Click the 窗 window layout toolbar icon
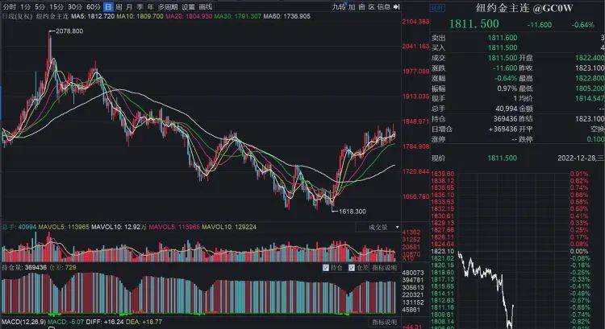The image size is (605, 329). click(x=364, y=6)
